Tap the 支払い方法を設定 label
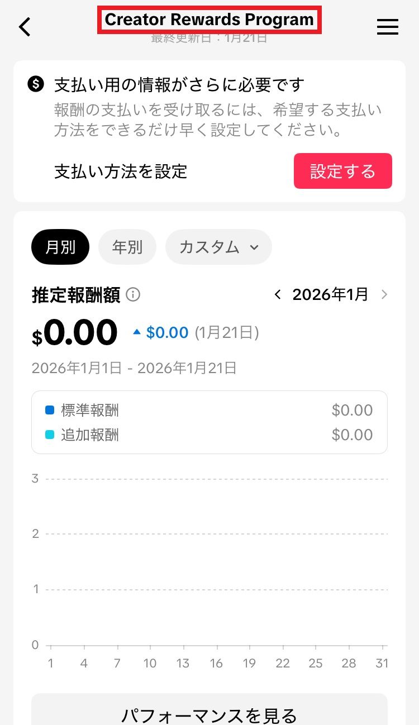The image size is (419, 725). [121, 171]
